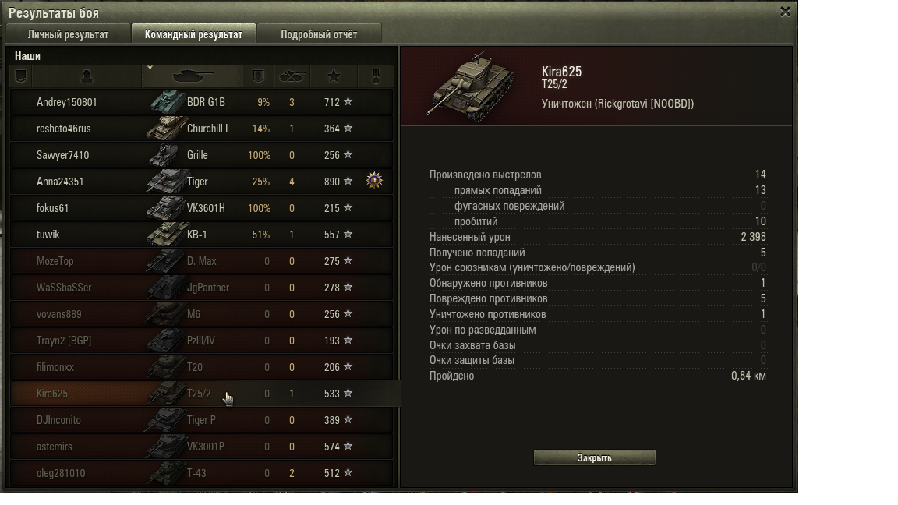Sort by the tank vehicle column icon

point(192,76)
